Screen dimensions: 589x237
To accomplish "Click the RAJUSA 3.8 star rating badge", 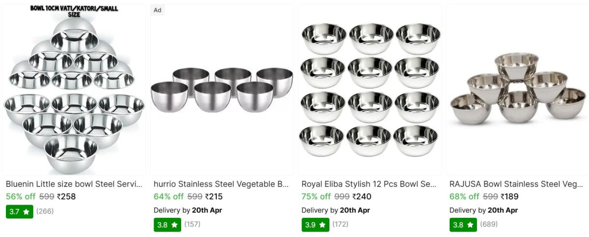I will point(463,225).
